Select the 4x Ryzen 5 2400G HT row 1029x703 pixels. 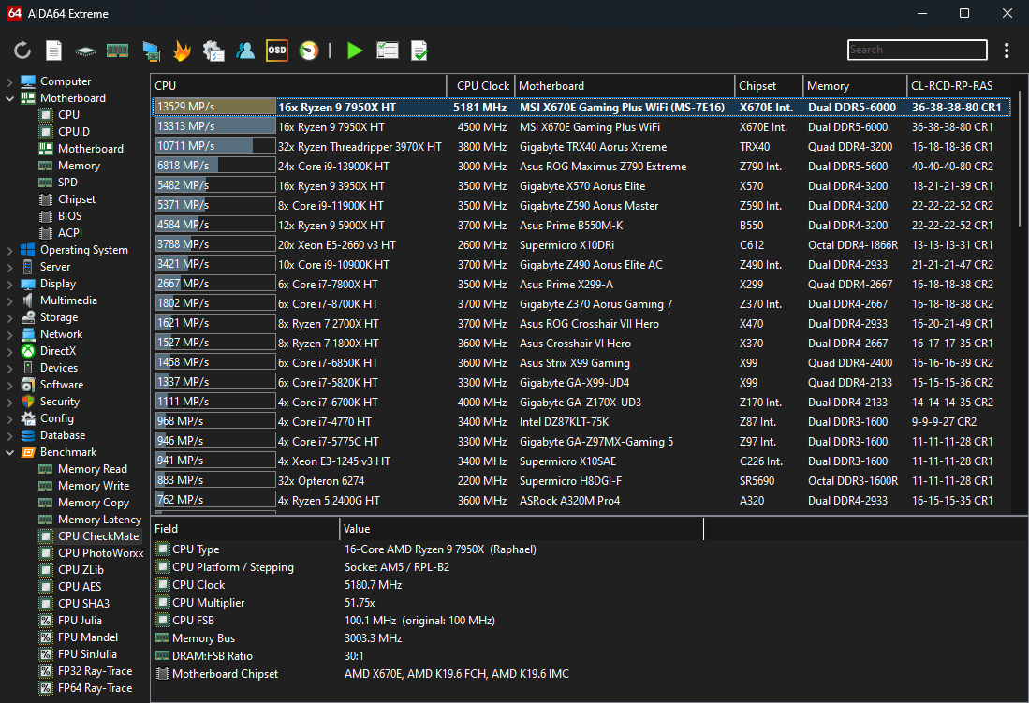coord(581,501)
